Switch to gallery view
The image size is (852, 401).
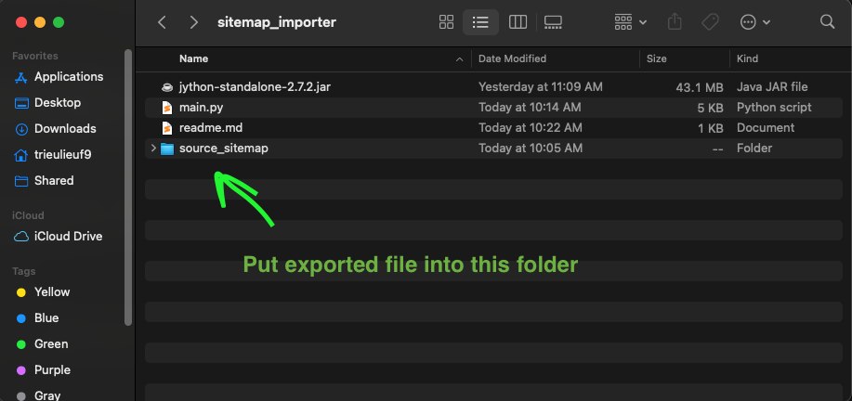[553, 22]
